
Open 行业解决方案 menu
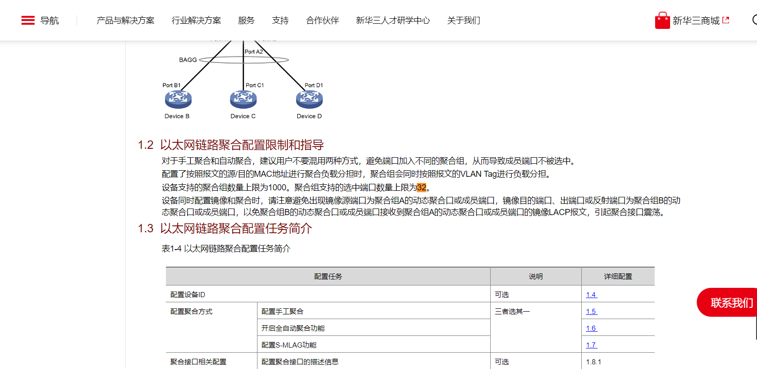[196, 21]
